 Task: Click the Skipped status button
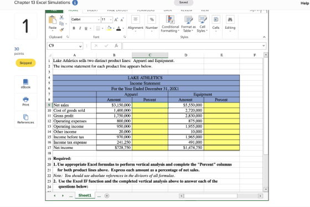coord(25,63)
